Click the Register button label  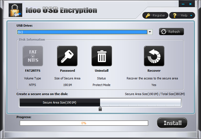click(159, 16)
